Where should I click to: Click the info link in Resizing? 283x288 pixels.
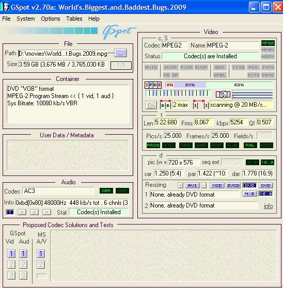(268, 206)
